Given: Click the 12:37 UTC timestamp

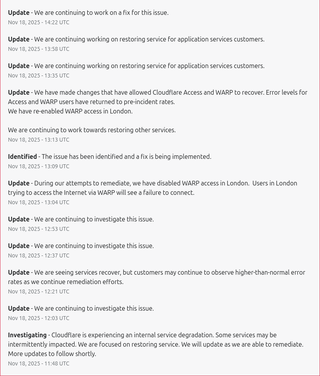Looking at the screenshot, I should pos(39,255).
